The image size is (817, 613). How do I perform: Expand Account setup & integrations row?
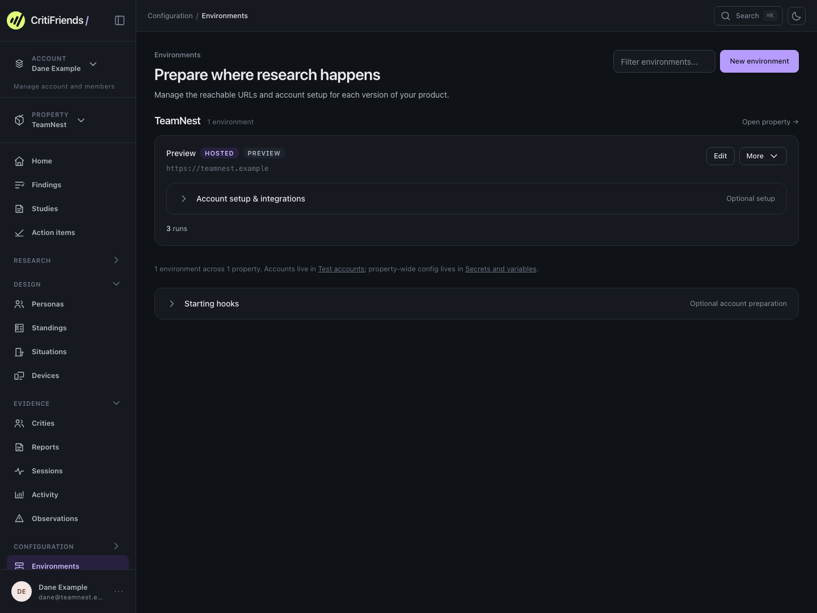[477, 199]
